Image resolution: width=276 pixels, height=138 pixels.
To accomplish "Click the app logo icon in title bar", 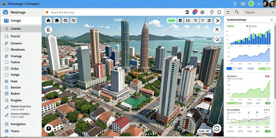I will [4, 4].
